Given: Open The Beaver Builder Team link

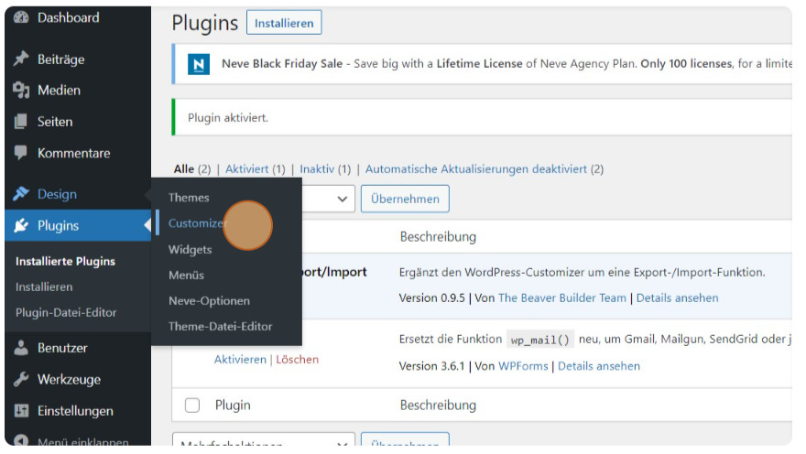Looking at the screenshot, I should coord(562,297).
